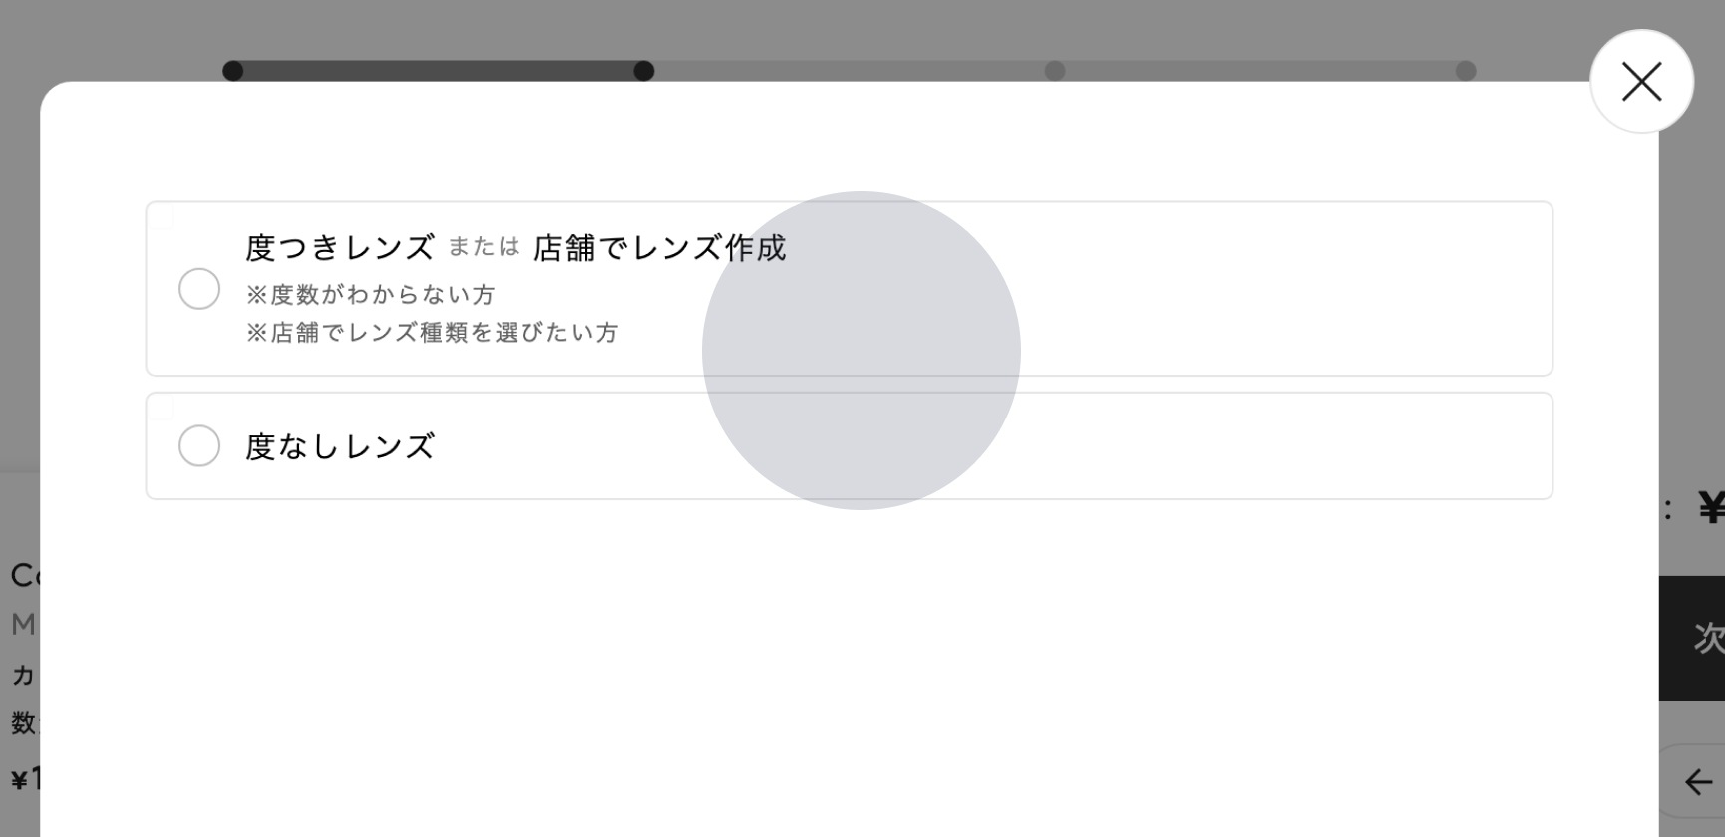Choose the 度なしレンズ radio button

point(199,445)
